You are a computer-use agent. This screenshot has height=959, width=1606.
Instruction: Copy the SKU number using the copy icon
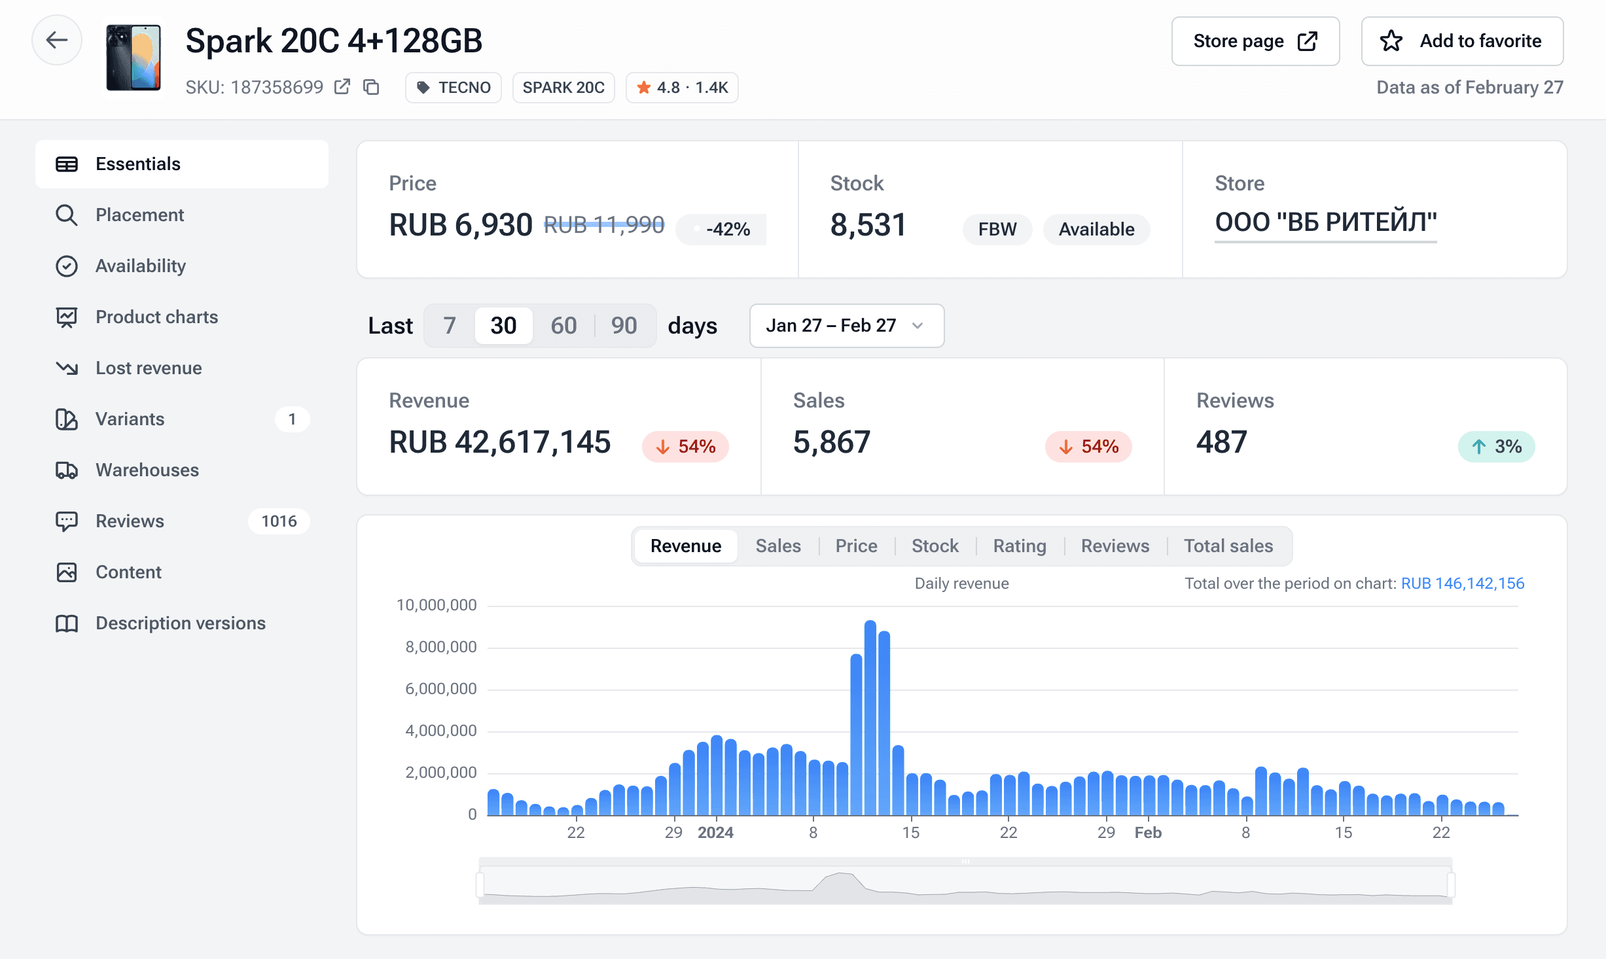371,86
